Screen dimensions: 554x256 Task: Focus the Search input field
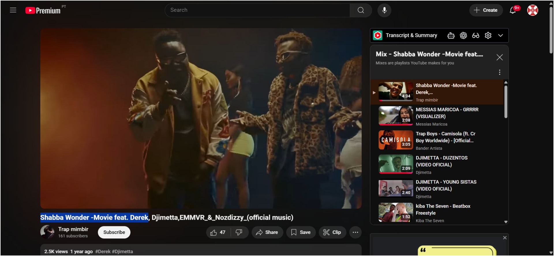(257, 10)
